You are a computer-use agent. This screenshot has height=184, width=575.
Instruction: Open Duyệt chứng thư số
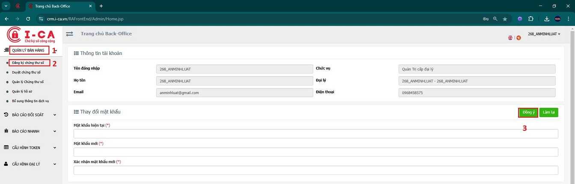[x=26, y=72]
